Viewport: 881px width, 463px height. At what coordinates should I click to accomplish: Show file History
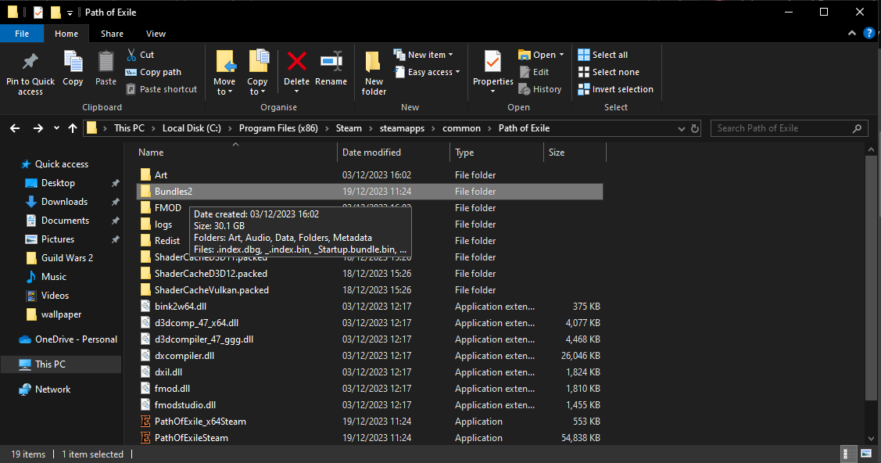(540, 89)
